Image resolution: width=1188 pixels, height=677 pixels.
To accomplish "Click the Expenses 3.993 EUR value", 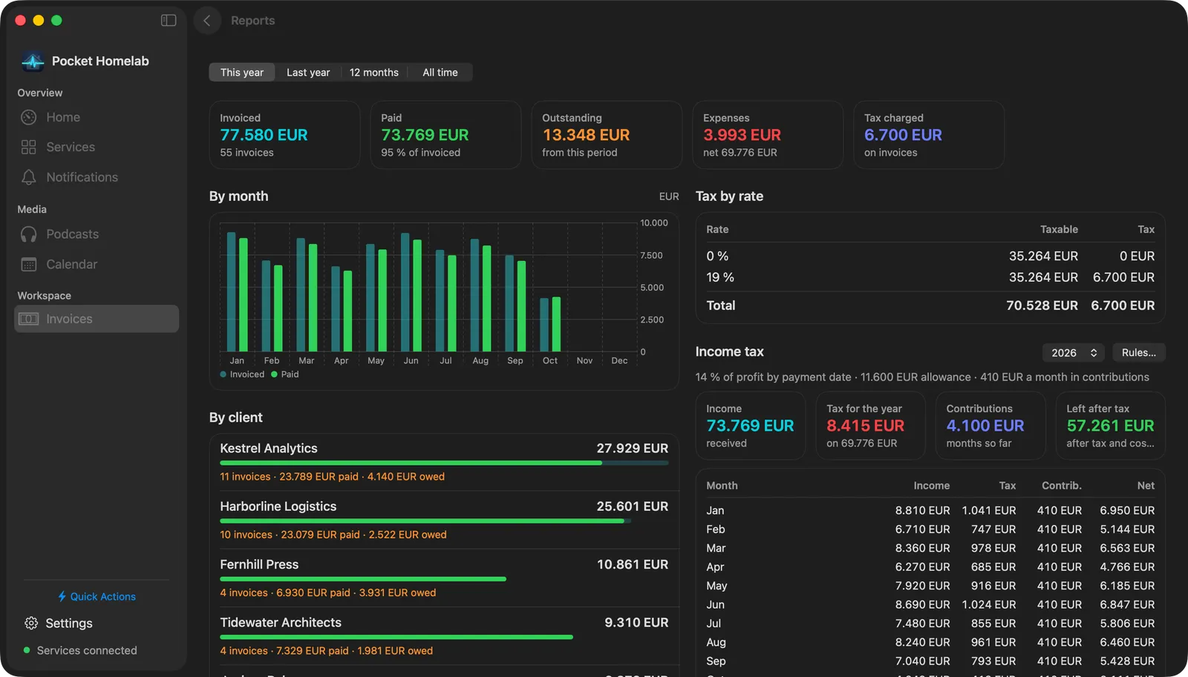I will 742,135.
